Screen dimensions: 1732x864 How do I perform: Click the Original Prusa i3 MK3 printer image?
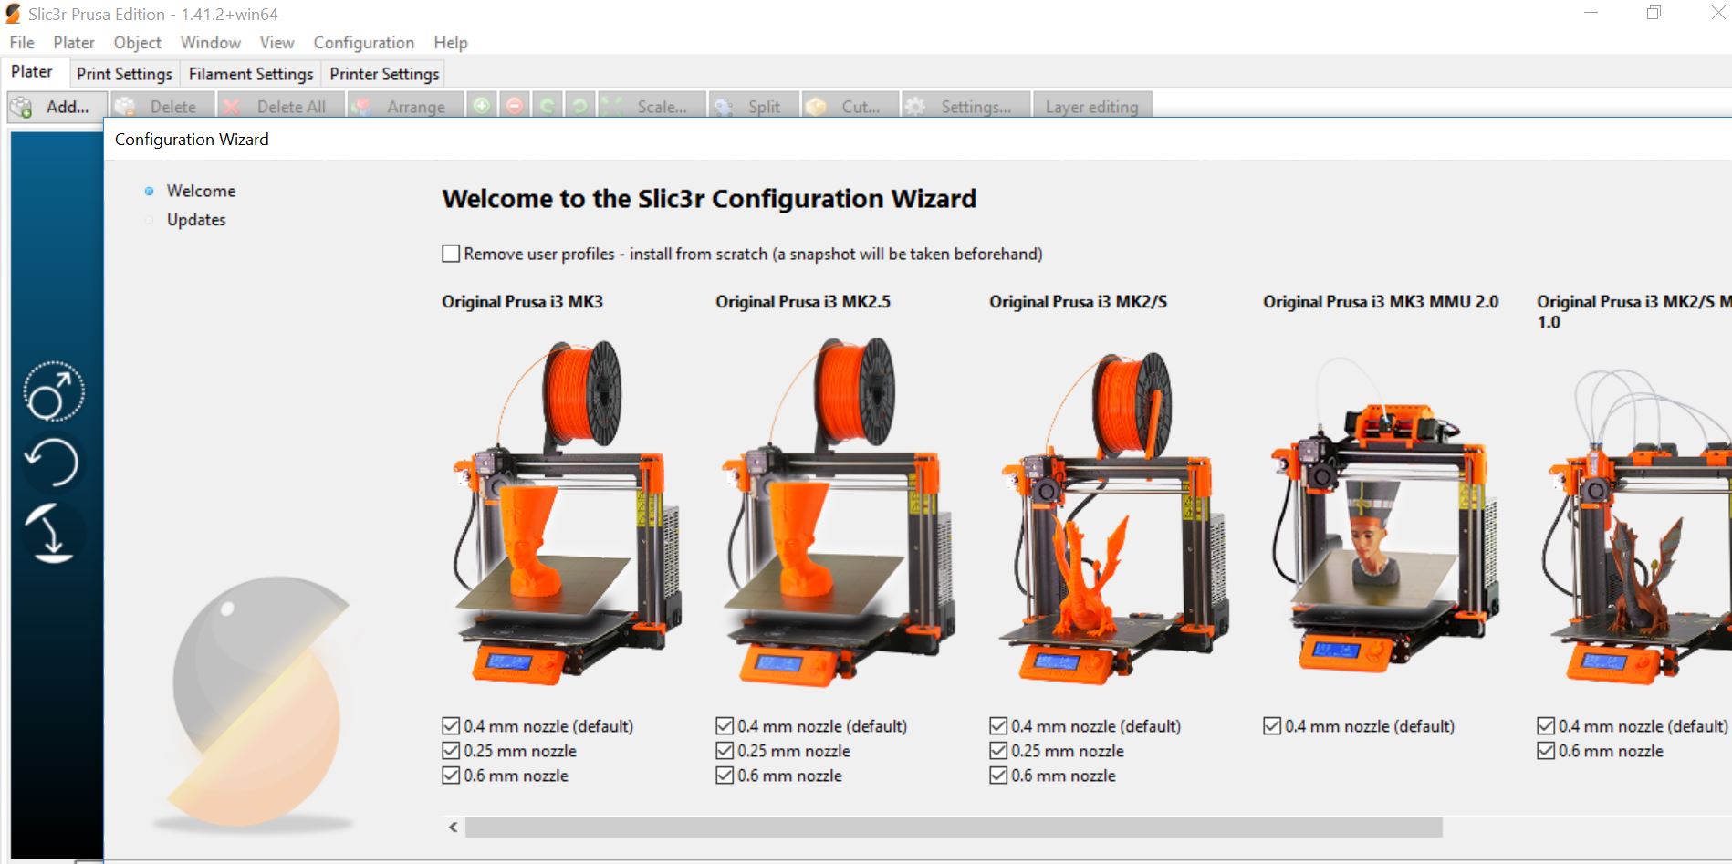(x=568, y=512)
